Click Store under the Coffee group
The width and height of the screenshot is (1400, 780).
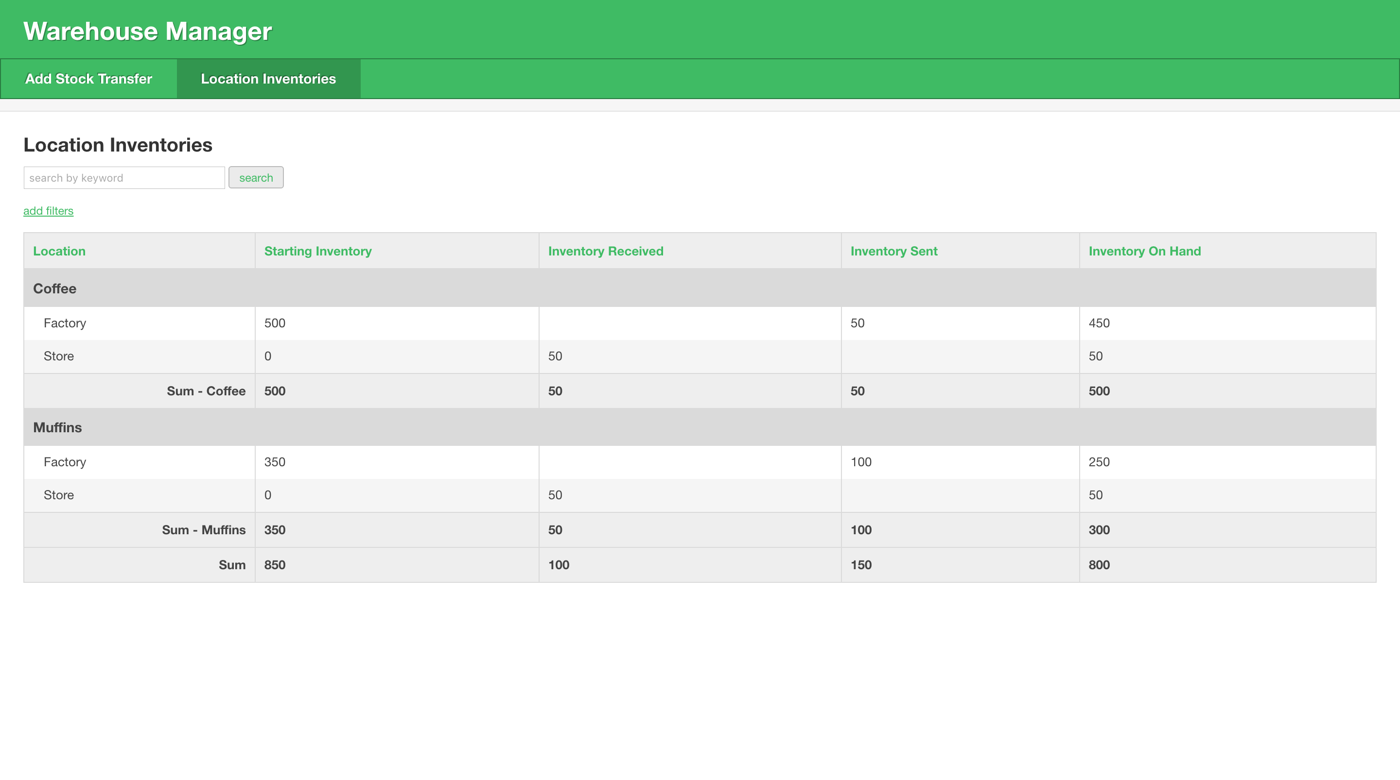[x=59, y=356]
